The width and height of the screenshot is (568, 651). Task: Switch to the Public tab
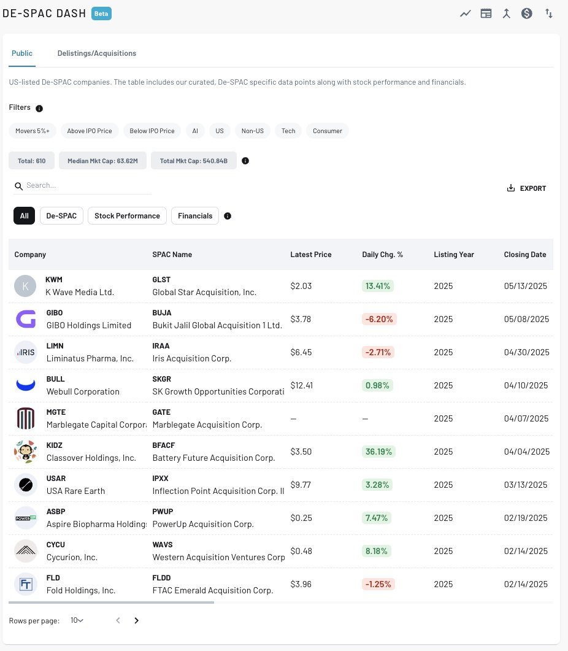click(x=22, y=53)
